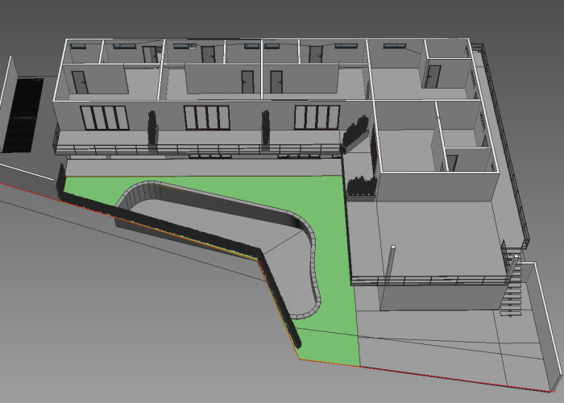Click the railing along the terrace front edge
The image size is (564, 403).
427,280
